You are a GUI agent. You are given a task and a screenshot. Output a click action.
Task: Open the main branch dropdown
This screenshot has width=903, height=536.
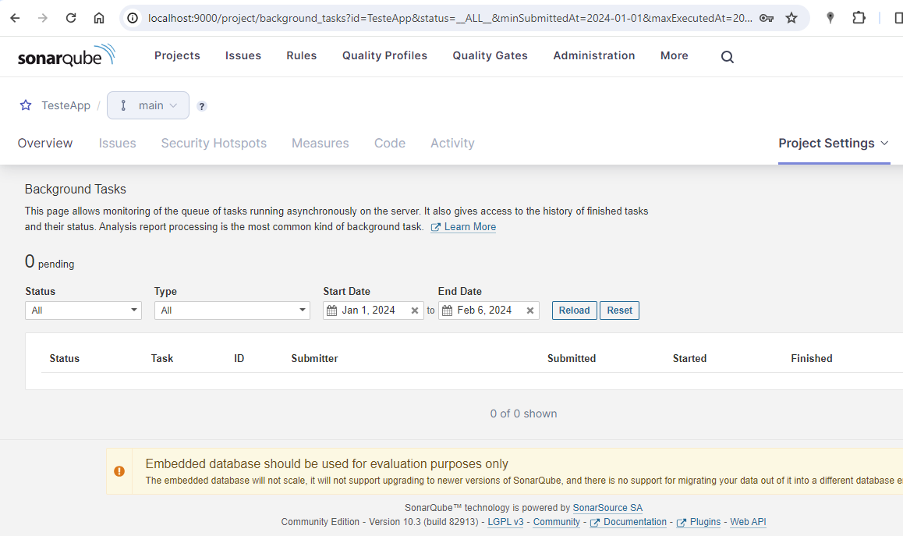tap(148, 105)
